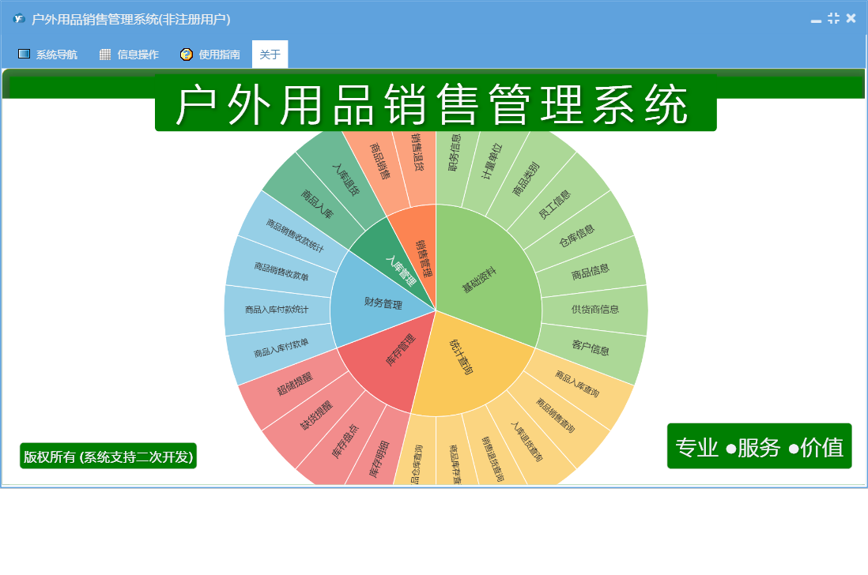Open the 库存盘点 chart segment

pyautogui.click(x=345, y=442)
